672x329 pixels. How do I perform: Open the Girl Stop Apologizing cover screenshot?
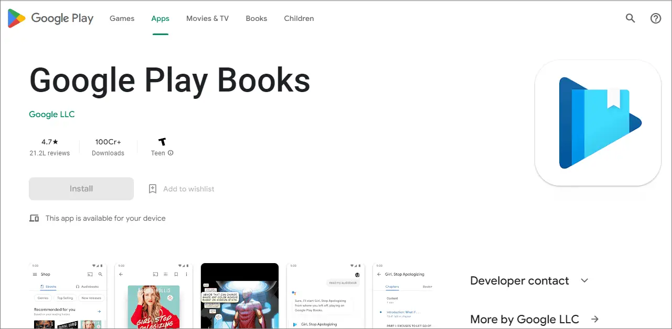(x=153, y=298)
